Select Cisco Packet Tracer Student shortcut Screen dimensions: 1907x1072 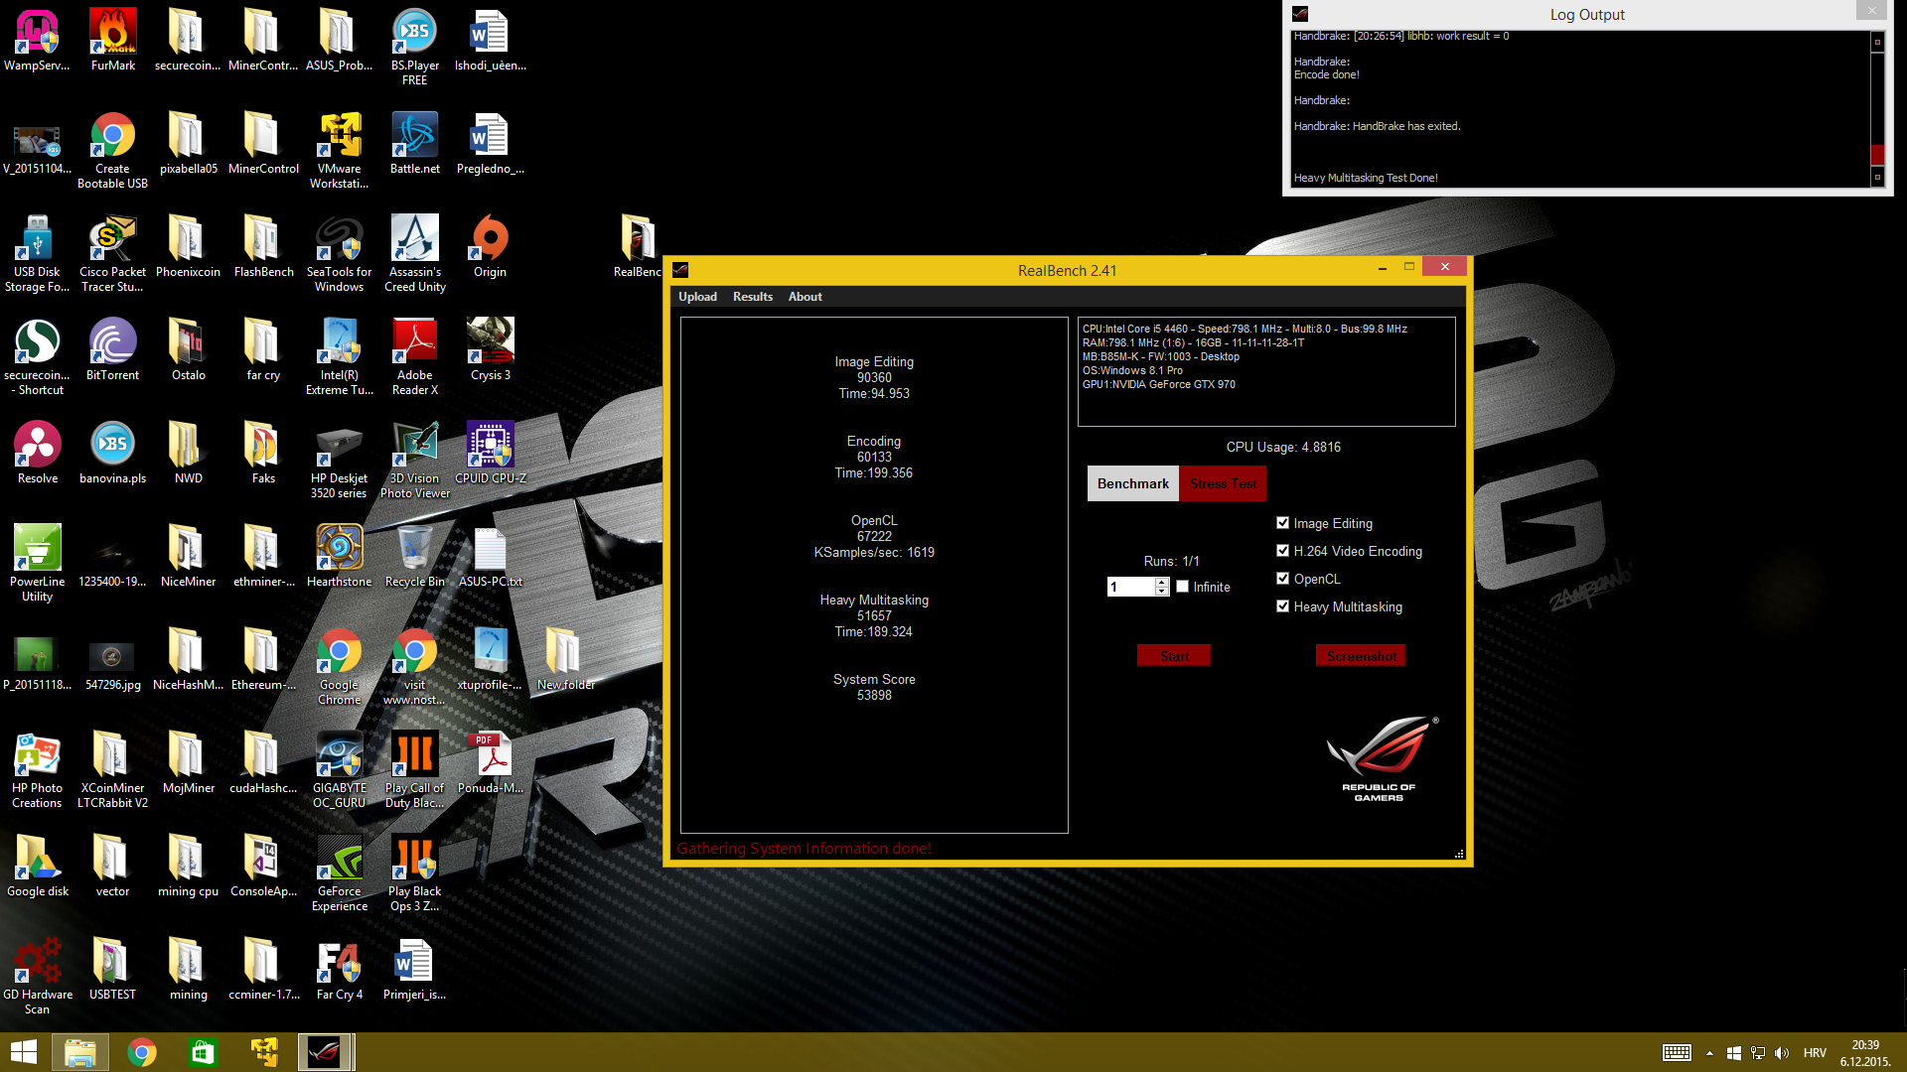(112, 253)
